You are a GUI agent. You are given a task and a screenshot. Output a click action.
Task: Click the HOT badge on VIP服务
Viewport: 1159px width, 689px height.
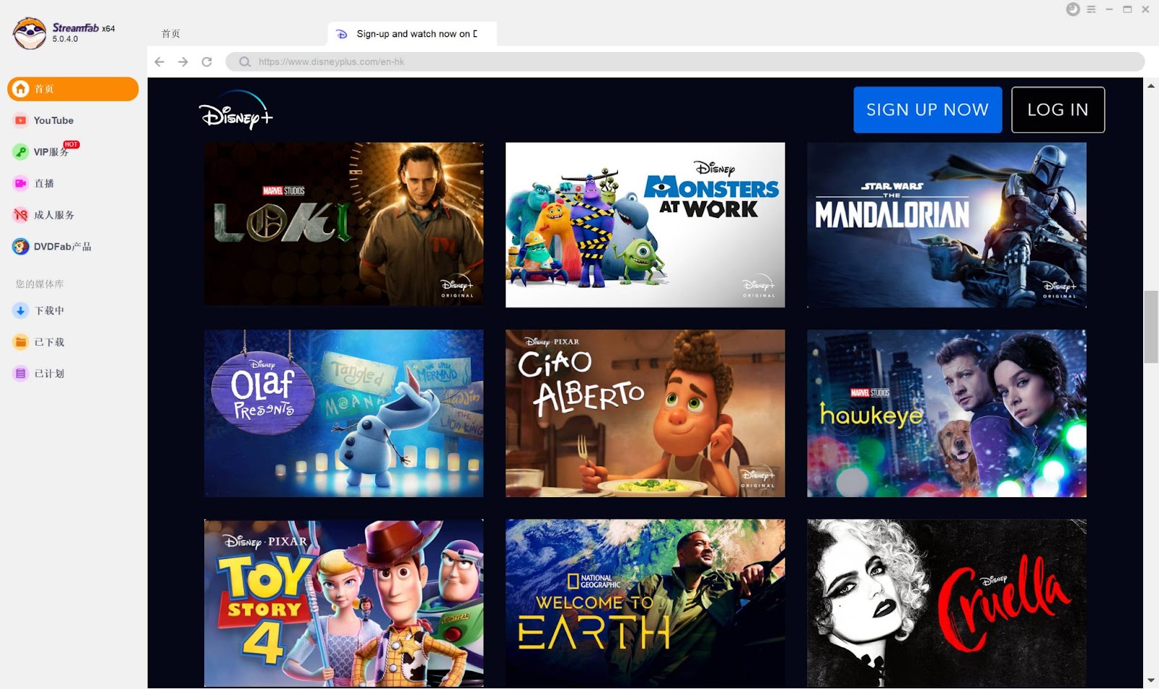pyautogui.click(x=71, y=145)
